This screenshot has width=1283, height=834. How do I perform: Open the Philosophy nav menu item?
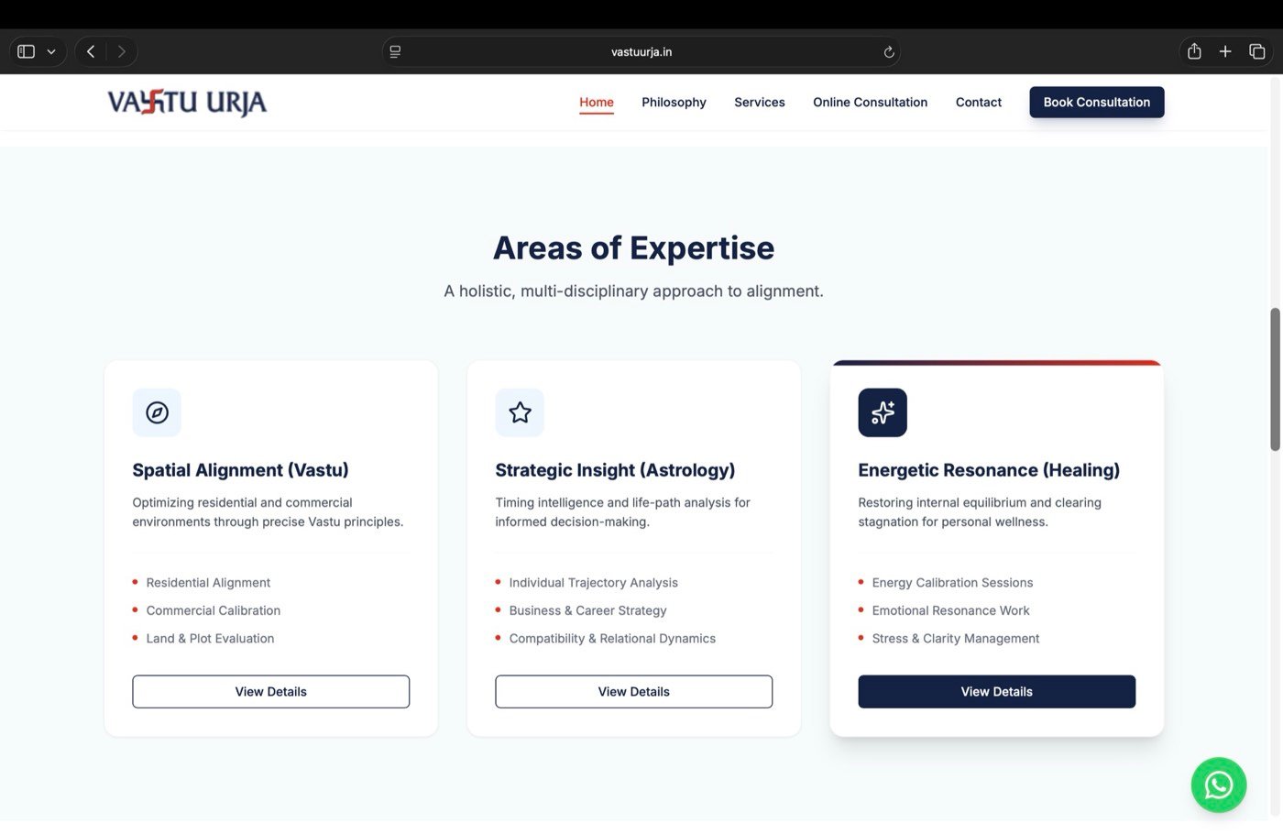coord(674,102)
